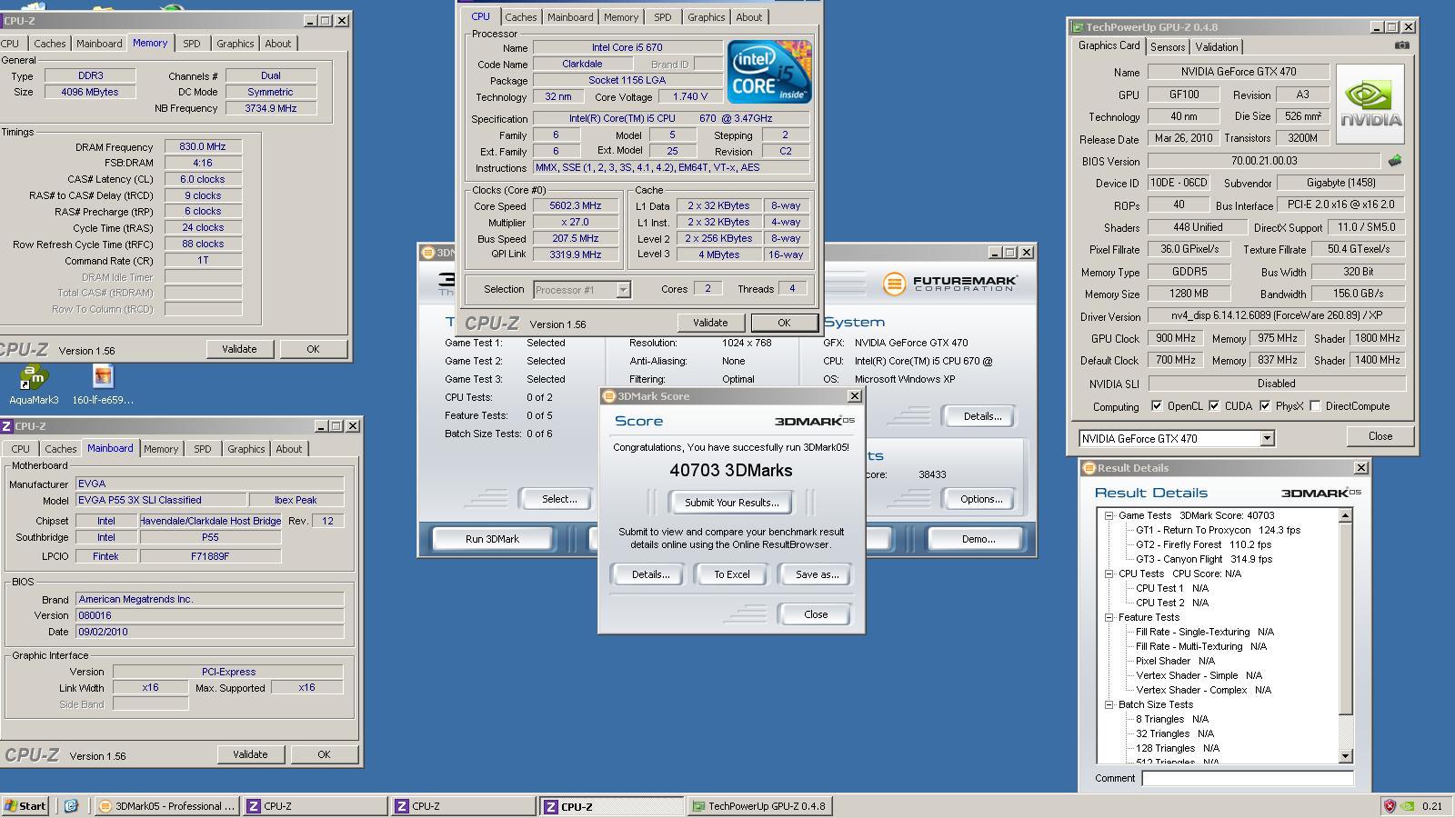The image size is (1455, 818).
Task: Click scroll down arrow in Result Details
Action: [x=1346, y=756]
